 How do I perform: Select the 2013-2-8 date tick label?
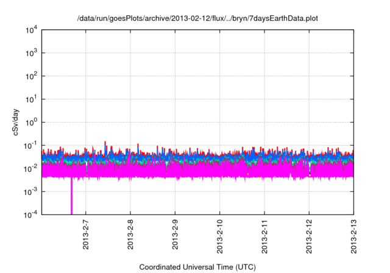(x=130, y=235)
